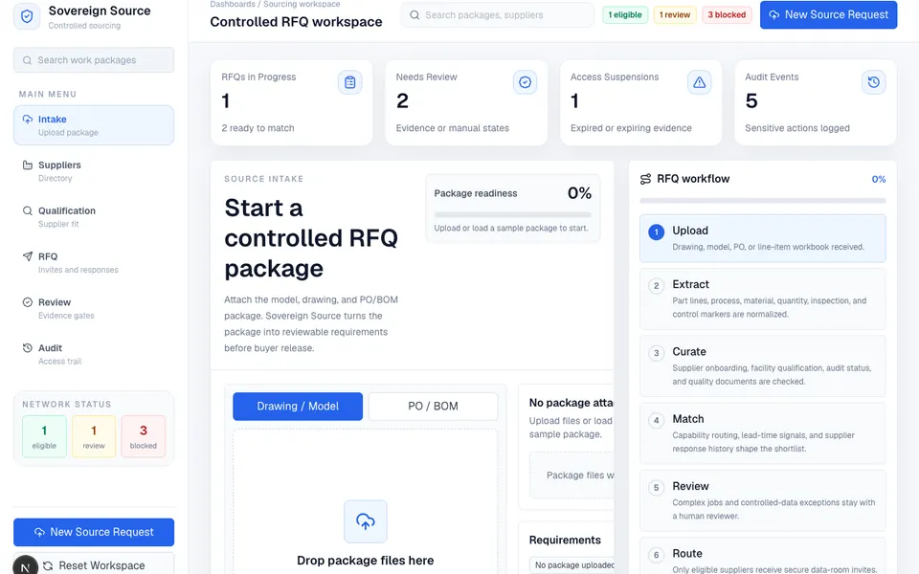Click the cloud upload icon in the drop zone
The image size is (919, 574).
point(365,521)
